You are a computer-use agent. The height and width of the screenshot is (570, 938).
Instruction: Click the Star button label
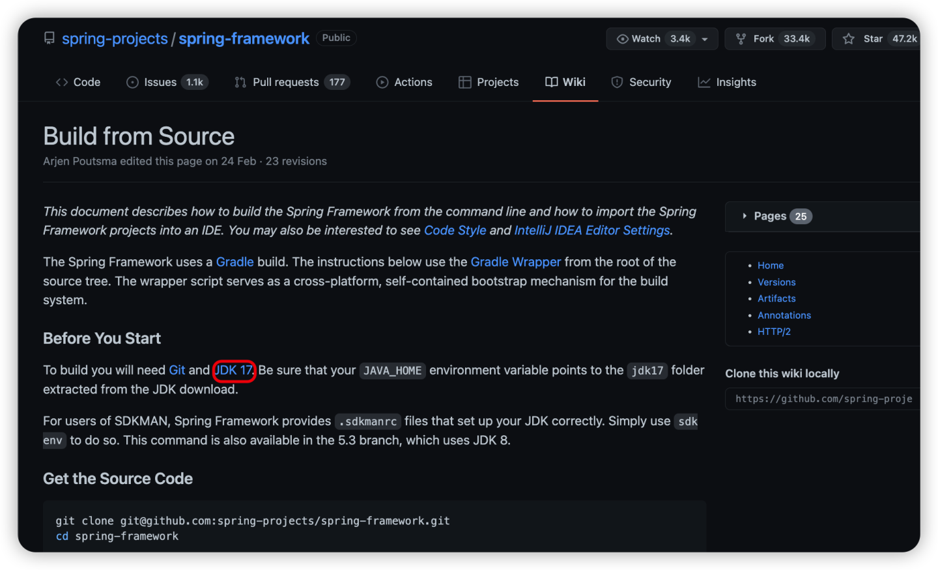873,39
